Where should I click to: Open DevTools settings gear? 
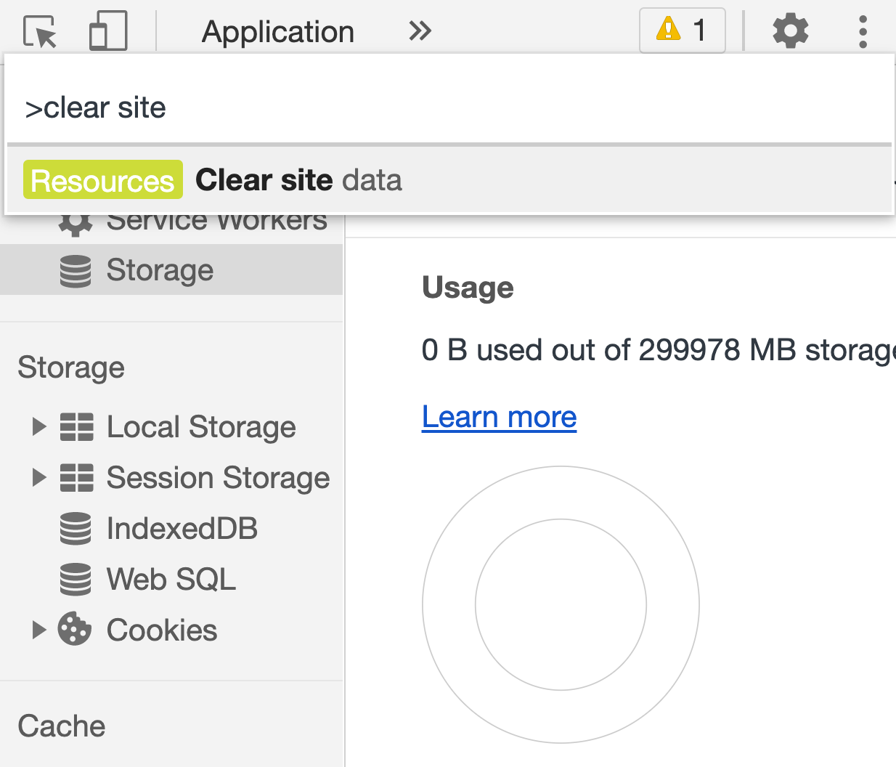click(x=790, y=31)
